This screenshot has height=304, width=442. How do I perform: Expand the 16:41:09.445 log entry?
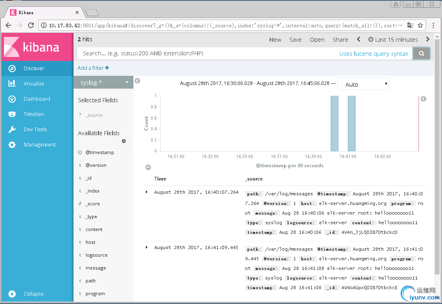tap(147, 247)
